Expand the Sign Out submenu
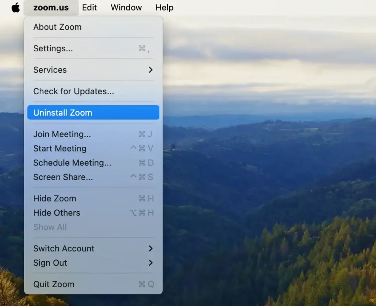The width and height of the screenshot is (376, 306). tap(93, 263)
